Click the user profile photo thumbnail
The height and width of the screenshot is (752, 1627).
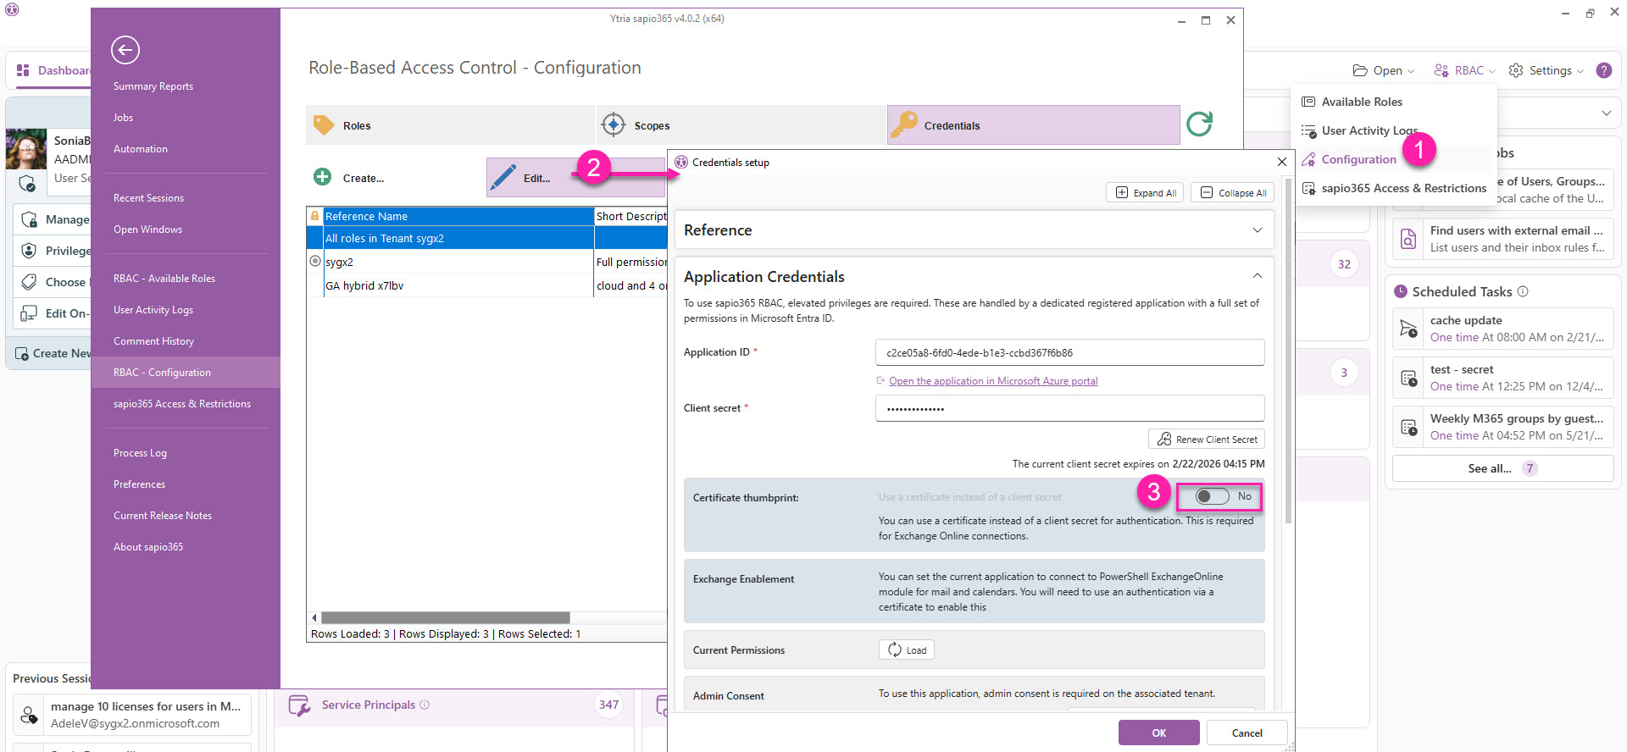click(x=26, y=149)
